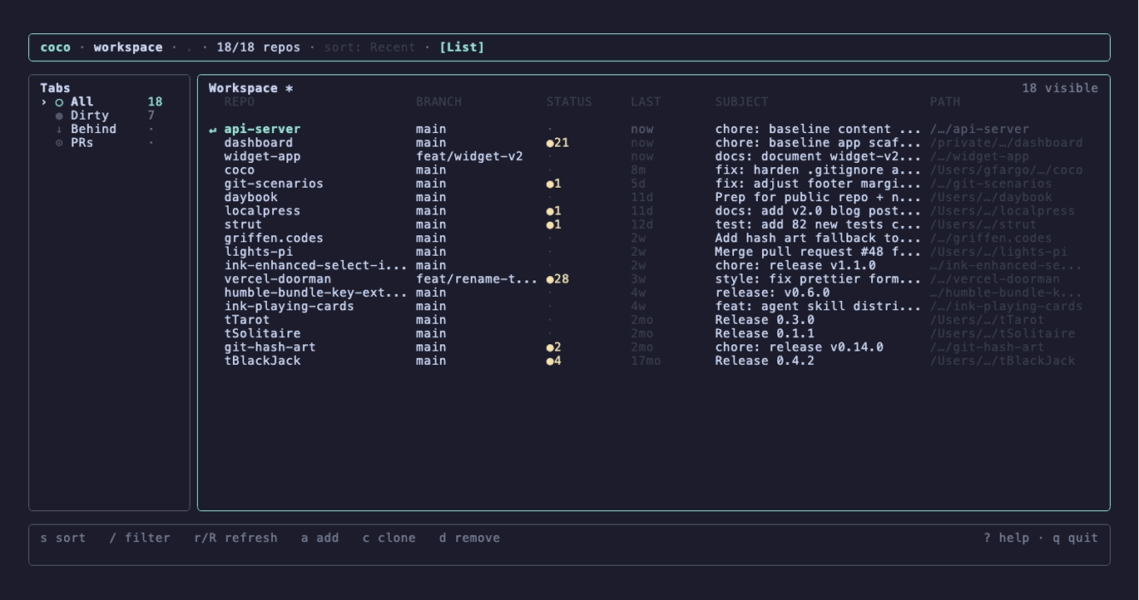Select the All tab circle icon
Screen dimensions: 1139x600
[x=59, y=102]
